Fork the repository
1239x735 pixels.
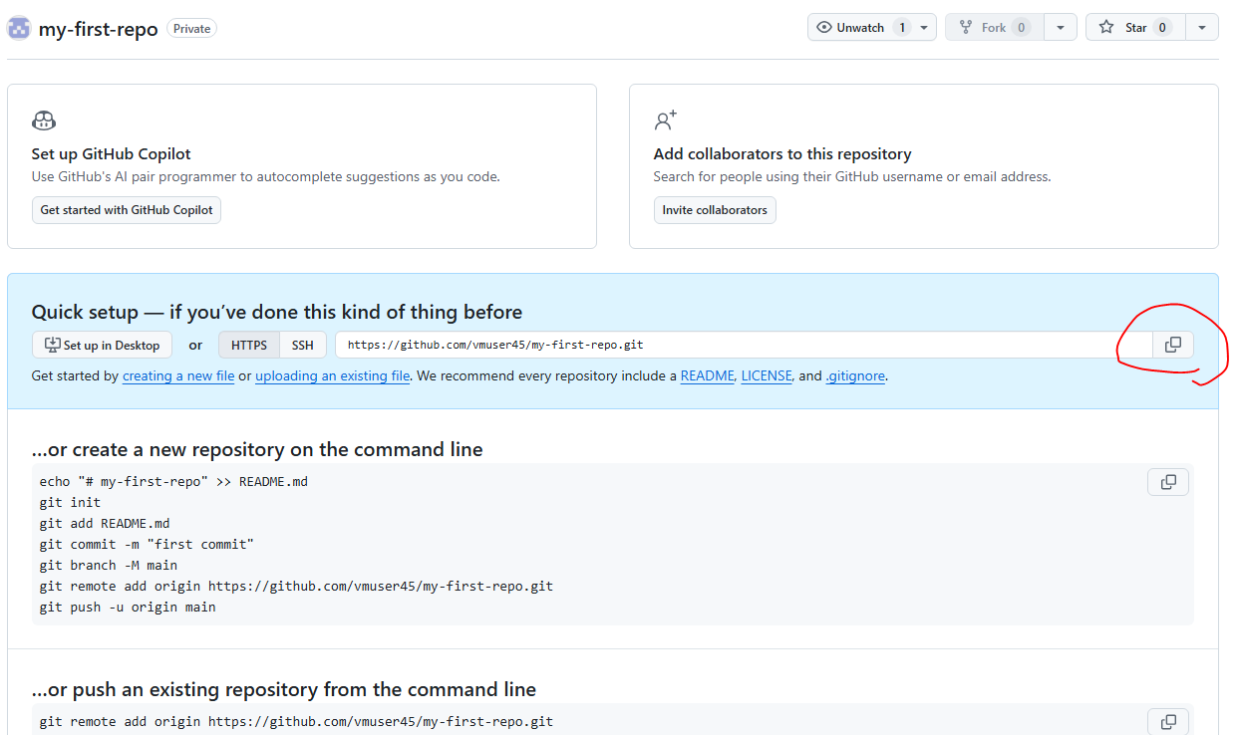[994, 28]
